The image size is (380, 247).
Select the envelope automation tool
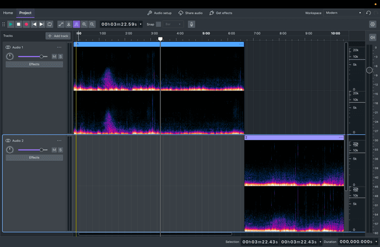tap(61, 24)
